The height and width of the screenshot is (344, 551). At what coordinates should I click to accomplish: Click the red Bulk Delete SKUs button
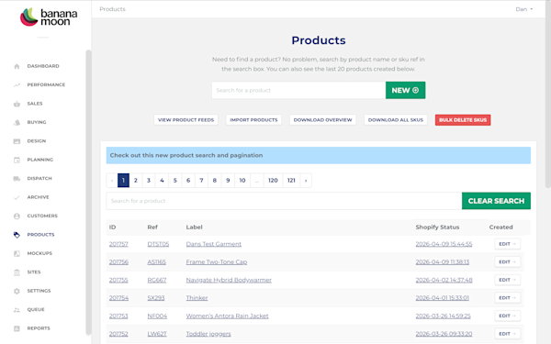(x=463, y=120)
